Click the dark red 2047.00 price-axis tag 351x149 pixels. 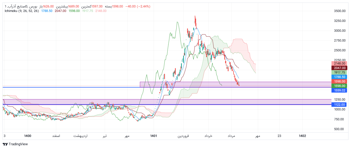click(339, 68)
